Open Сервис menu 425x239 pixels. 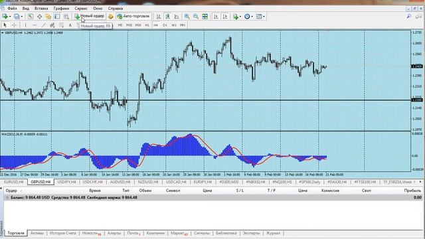click(x=81, y=9)
